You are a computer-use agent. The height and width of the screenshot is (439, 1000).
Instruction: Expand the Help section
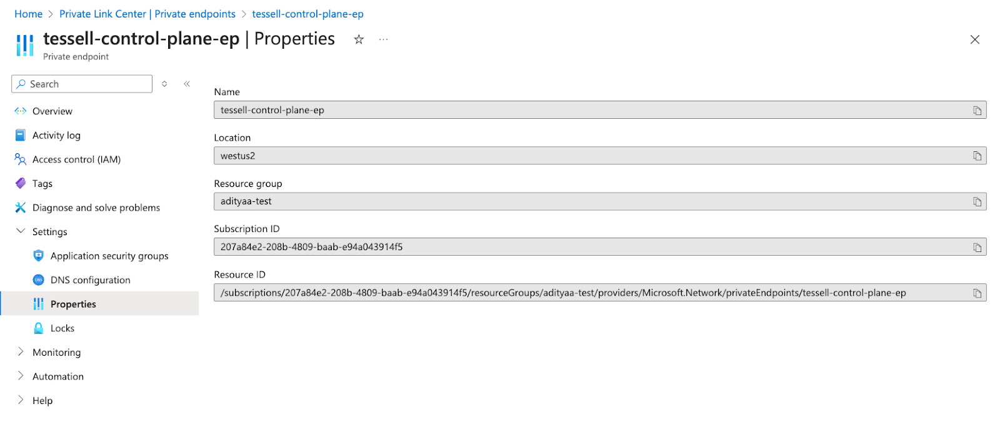[21, 400]
